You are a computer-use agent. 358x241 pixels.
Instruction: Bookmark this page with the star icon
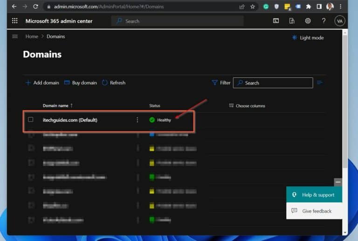[x=253, y=7]
